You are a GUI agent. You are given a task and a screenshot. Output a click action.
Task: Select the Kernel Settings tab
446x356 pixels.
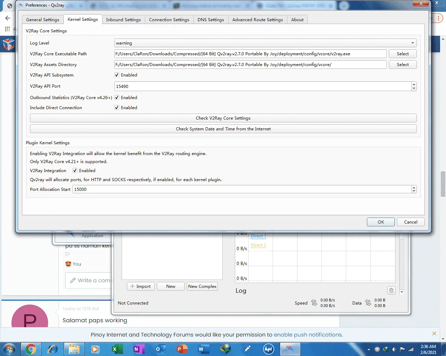[83, 19]
